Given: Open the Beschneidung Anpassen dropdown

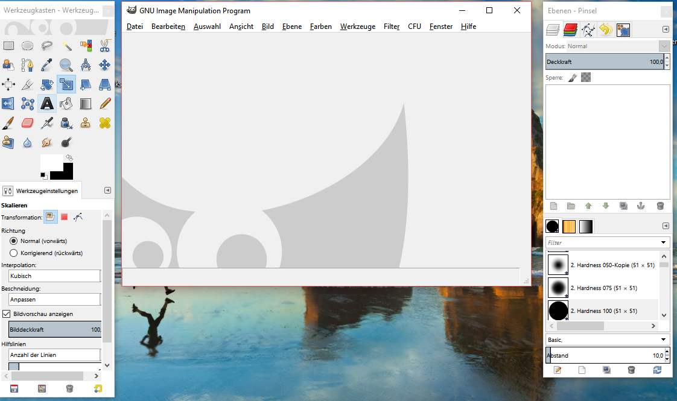Looking at the screenshot, I should 54,299.
